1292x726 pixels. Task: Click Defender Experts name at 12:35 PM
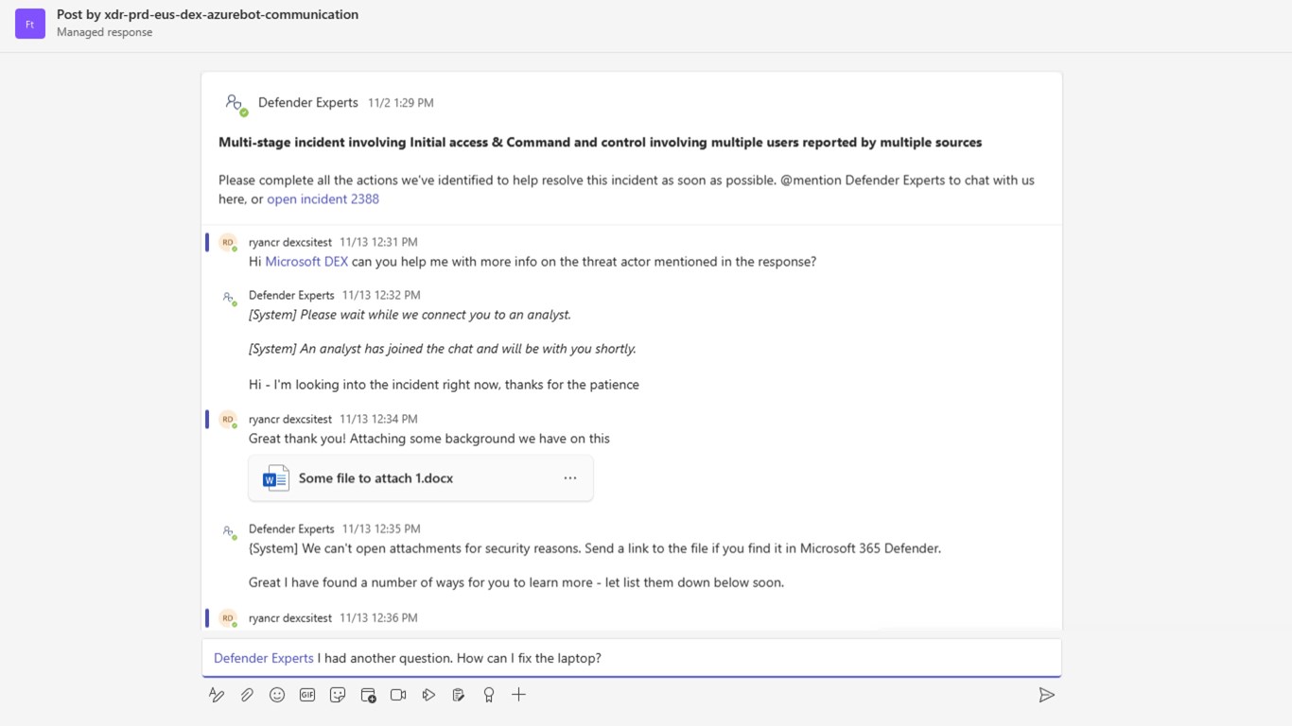(291, 528)
